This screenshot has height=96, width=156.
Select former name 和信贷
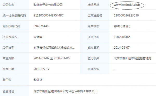38,80
